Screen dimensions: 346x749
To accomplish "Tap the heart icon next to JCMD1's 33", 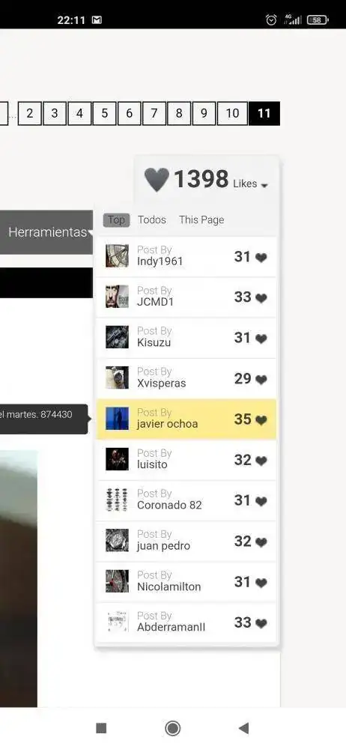I will 261,298.
